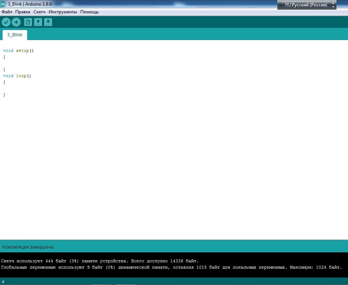
Task: Click the line number 8 in the bottom status bar
Action: [x=3, y=282]
